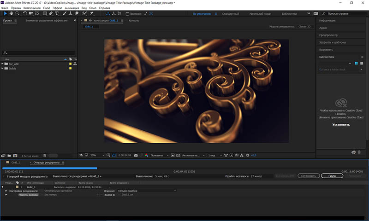Switch to the Gold_1 timeline tab
The height and width of the screenshot is (221, 369).
click(x=16, y=163)
